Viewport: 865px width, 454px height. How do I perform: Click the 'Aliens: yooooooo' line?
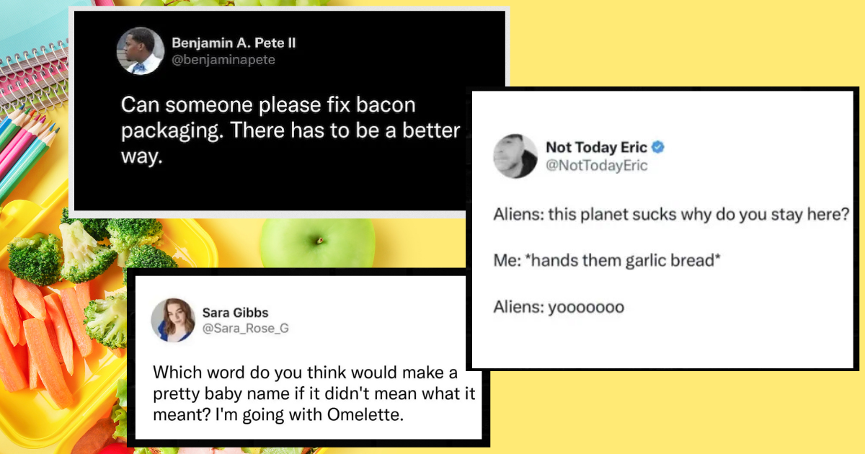coord(559,308)
